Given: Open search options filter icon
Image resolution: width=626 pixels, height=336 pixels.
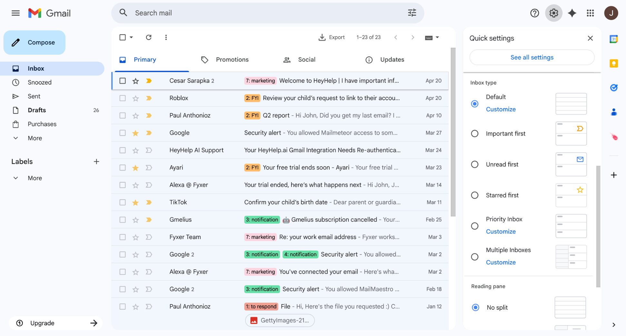Looking at the screenshot, I should tap(412, 13).
